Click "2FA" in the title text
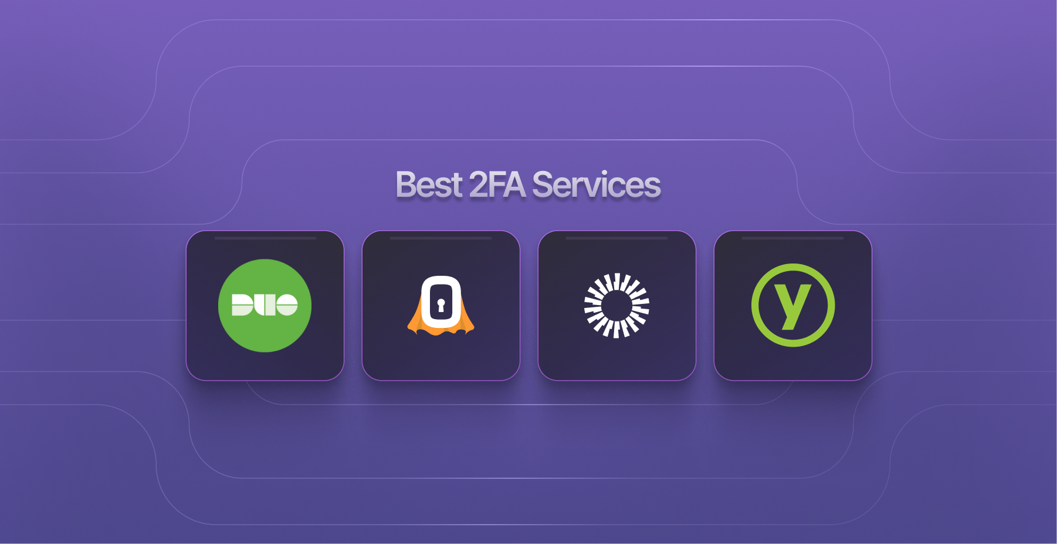1057x544 pixels. 497,185
